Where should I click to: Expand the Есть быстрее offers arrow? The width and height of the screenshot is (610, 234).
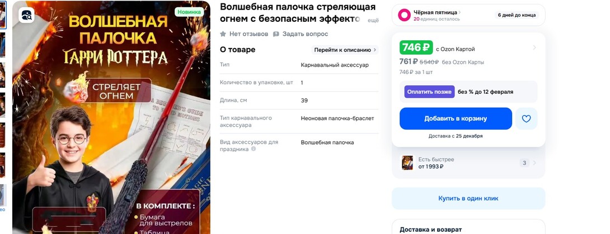(x=534, y=163)
